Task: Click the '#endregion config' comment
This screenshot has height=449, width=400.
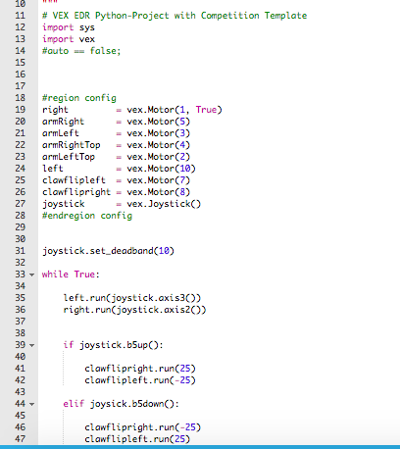Action: click(x=87, y=216)
